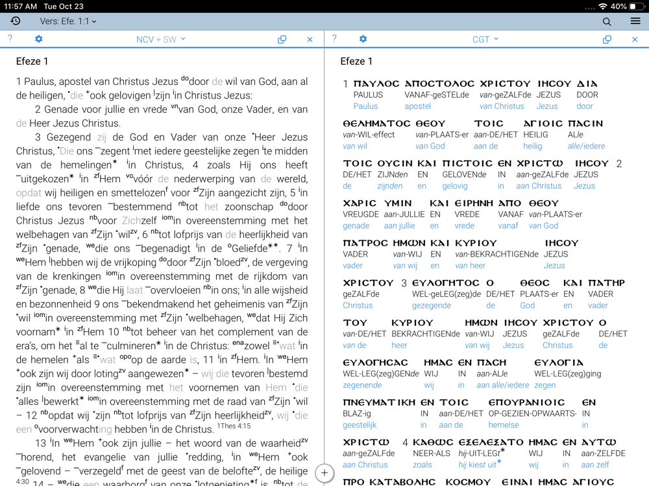Close the CGT pane
The image size is (649, 486).
click(x=635, y=40)
